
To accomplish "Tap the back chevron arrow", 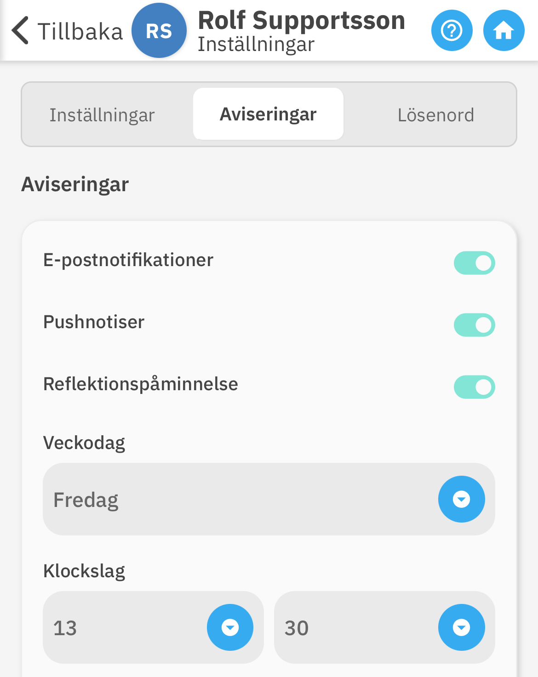I will coord(21,31).
